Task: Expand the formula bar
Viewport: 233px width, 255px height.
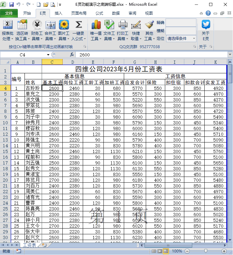Action: (230, 55)
